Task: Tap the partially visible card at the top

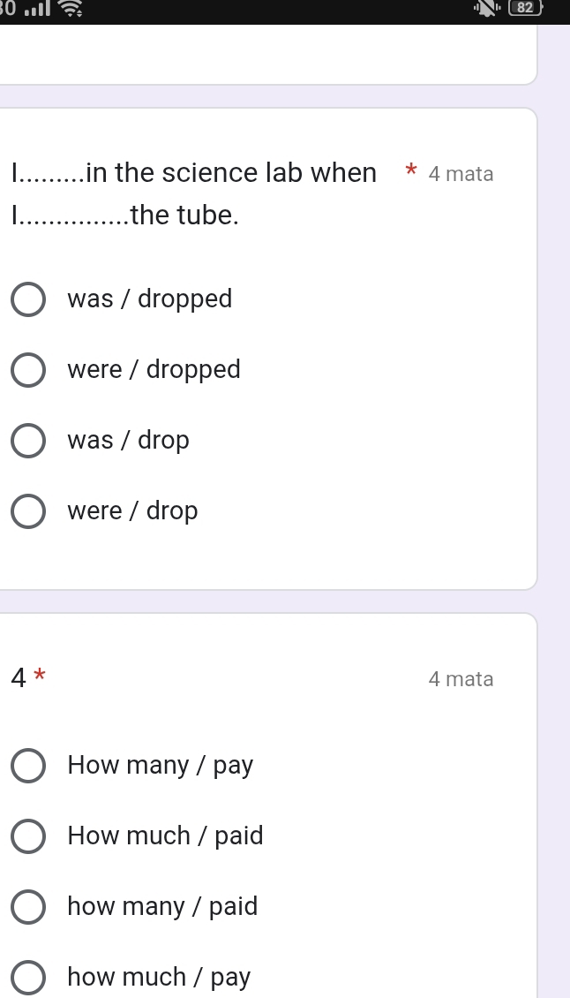Action: pyautogui.click(x=265, y=55)
